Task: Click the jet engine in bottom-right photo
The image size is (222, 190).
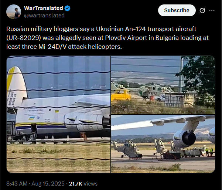Action: click(184, 139)
